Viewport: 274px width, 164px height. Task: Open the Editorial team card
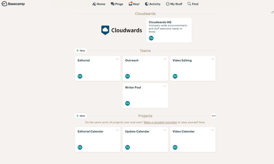(98, 68)
